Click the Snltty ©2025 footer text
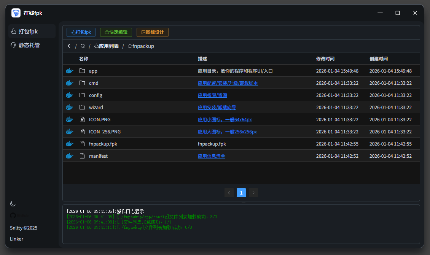The height and width of the screenshot is (255, 430). [x=24, y=228]
